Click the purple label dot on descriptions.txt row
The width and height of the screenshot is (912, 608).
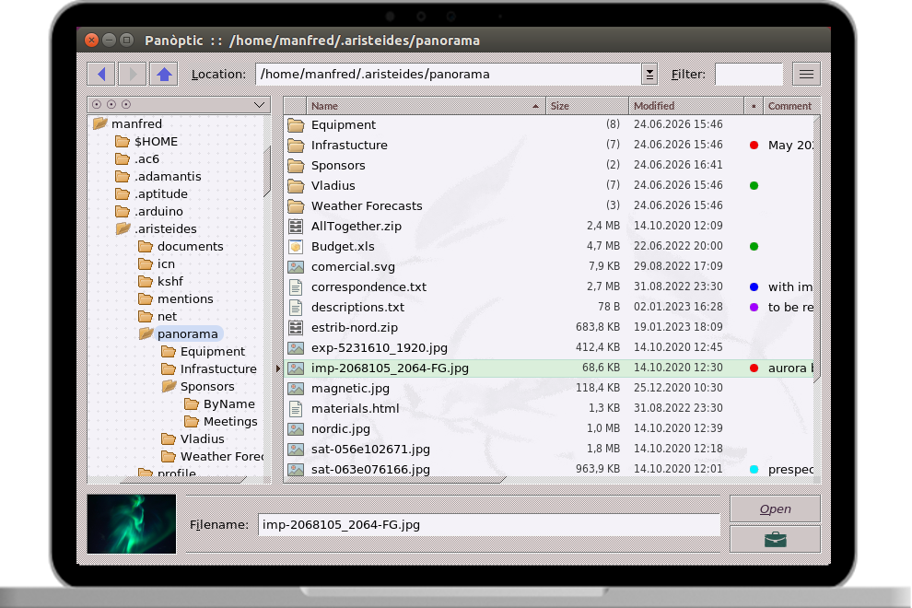click(754, 307)
